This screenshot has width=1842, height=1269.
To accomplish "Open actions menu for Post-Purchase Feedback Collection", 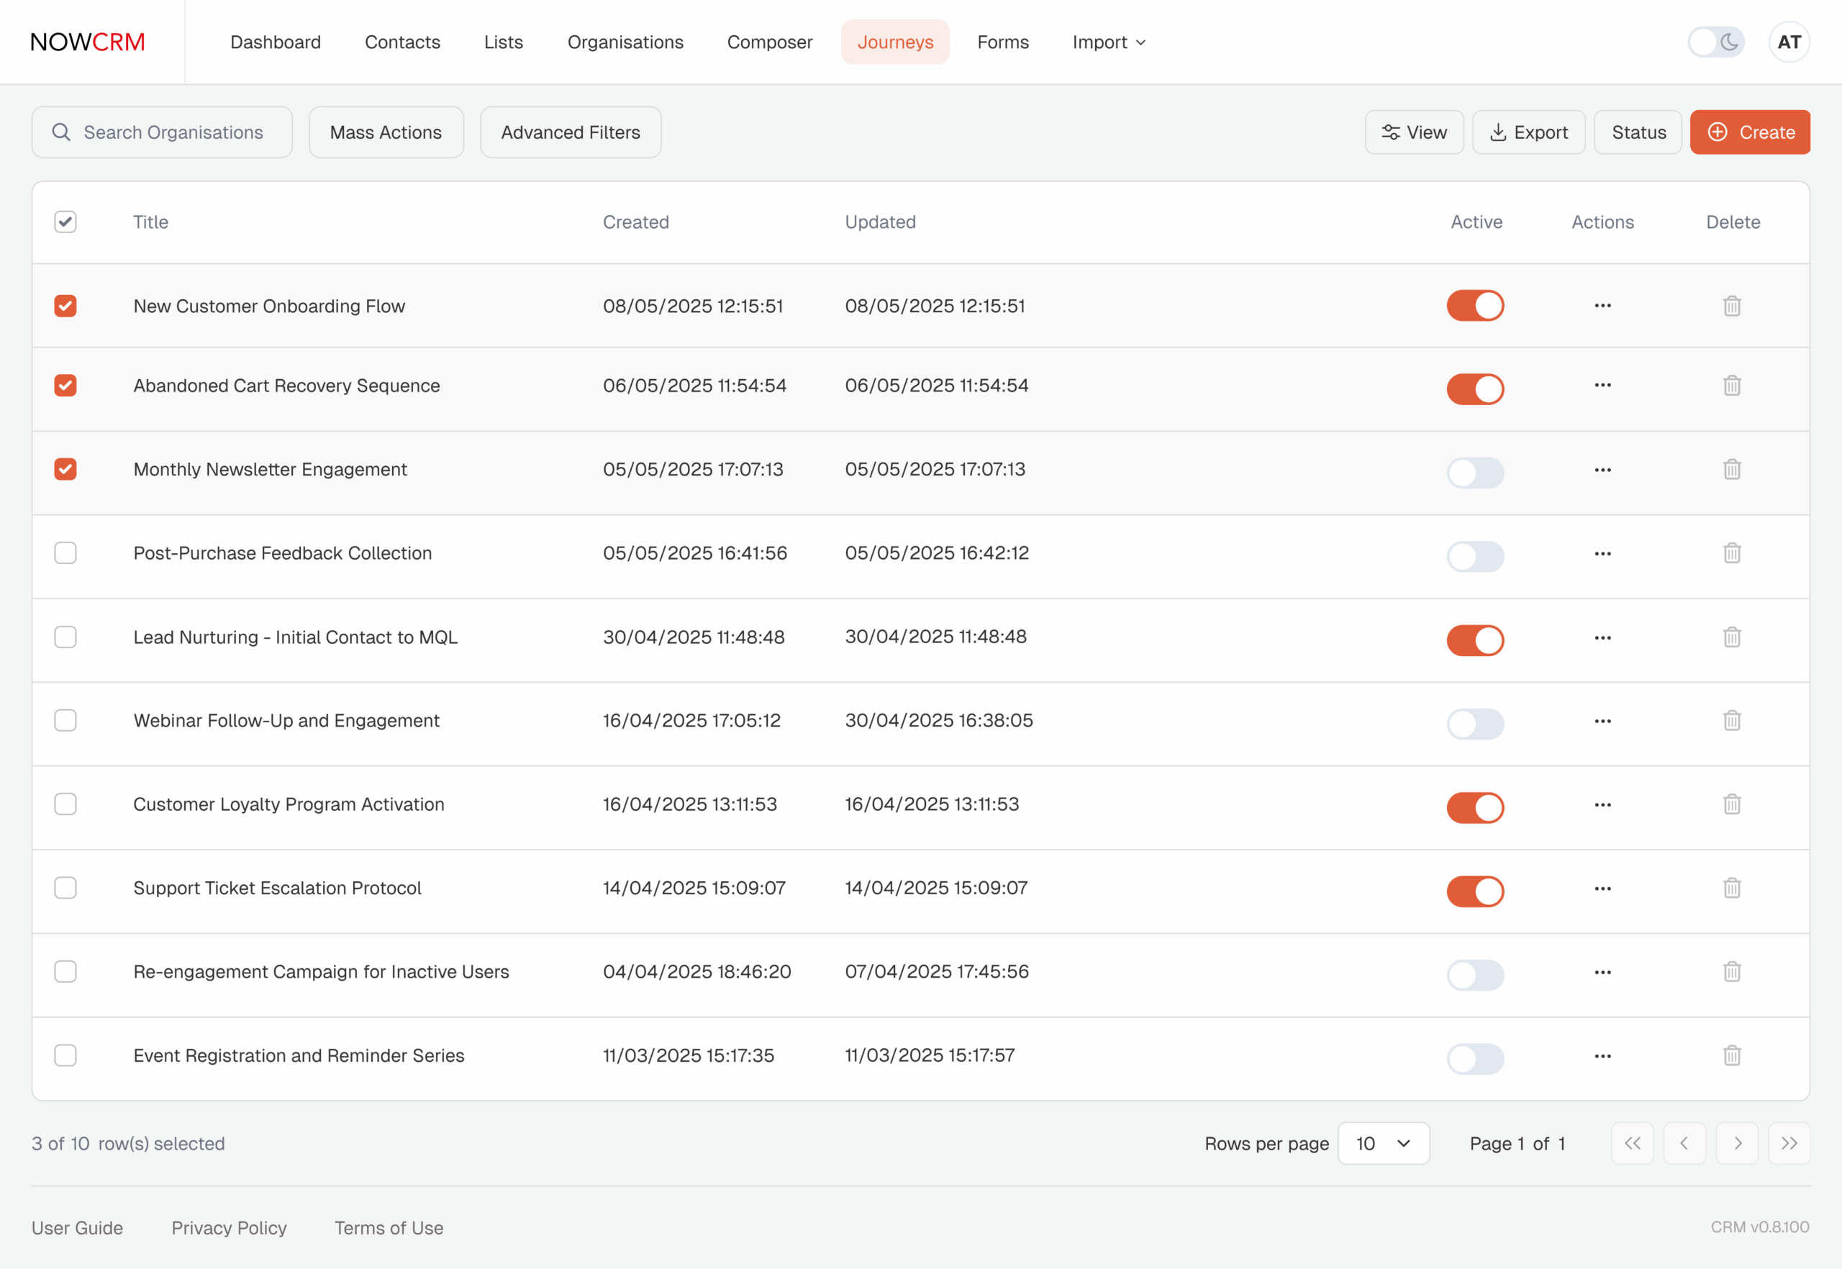I will point(1602,553).
